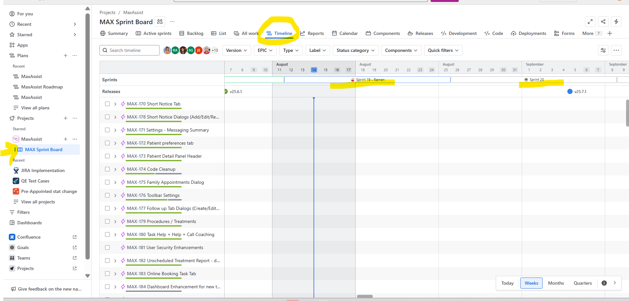This screenshot has height=301, width=629.
Task: Click plus icon next to Projects heading
Action: (x=66, y=118)
